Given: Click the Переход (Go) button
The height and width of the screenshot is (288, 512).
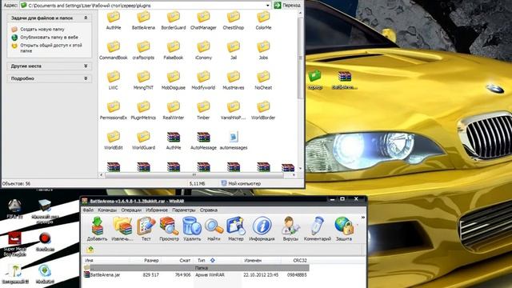Looking at the screenshot, I should click(x=287, y=6).
